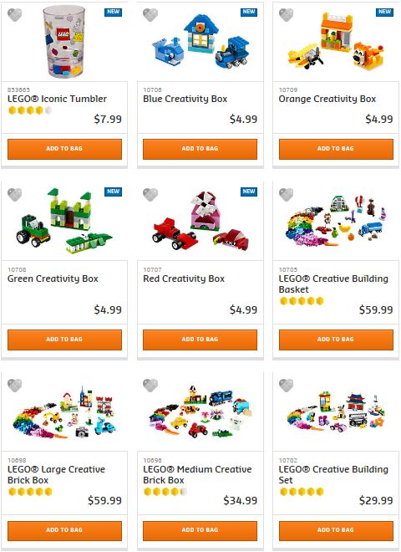Open star rating of LEGO Iconic Tumbler
401x552 pixels.
pyautogui.click(x=30, y=110)
